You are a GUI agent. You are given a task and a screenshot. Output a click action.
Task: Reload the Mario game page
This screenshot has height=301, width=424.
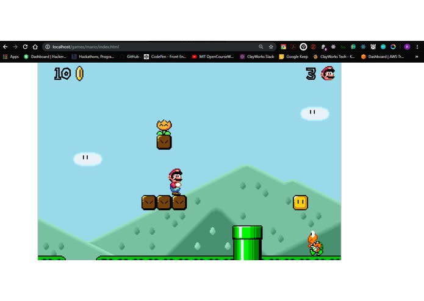[x=25, y=47]
